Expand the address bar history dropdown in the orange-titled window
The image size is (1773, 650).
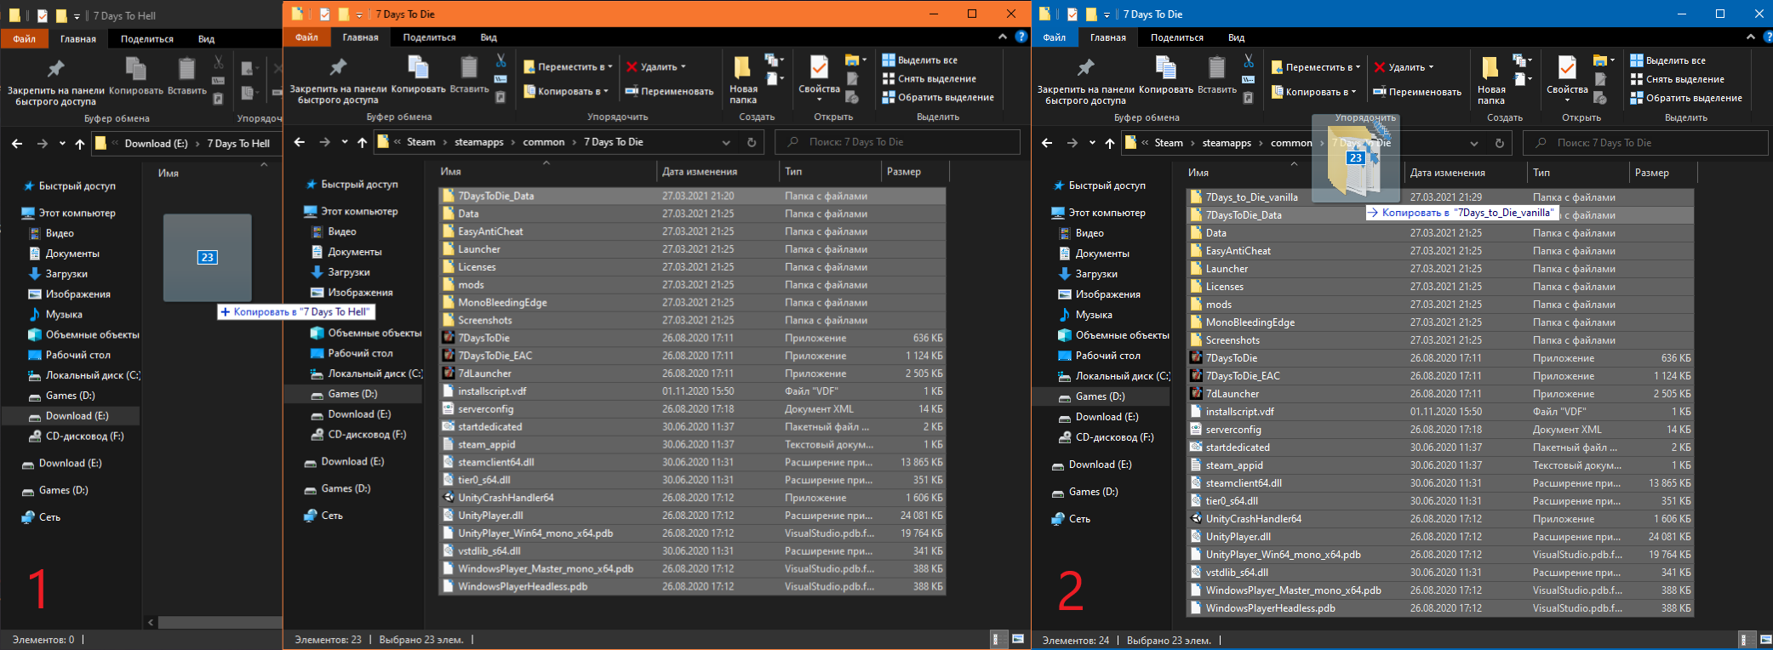coord(726,142)
